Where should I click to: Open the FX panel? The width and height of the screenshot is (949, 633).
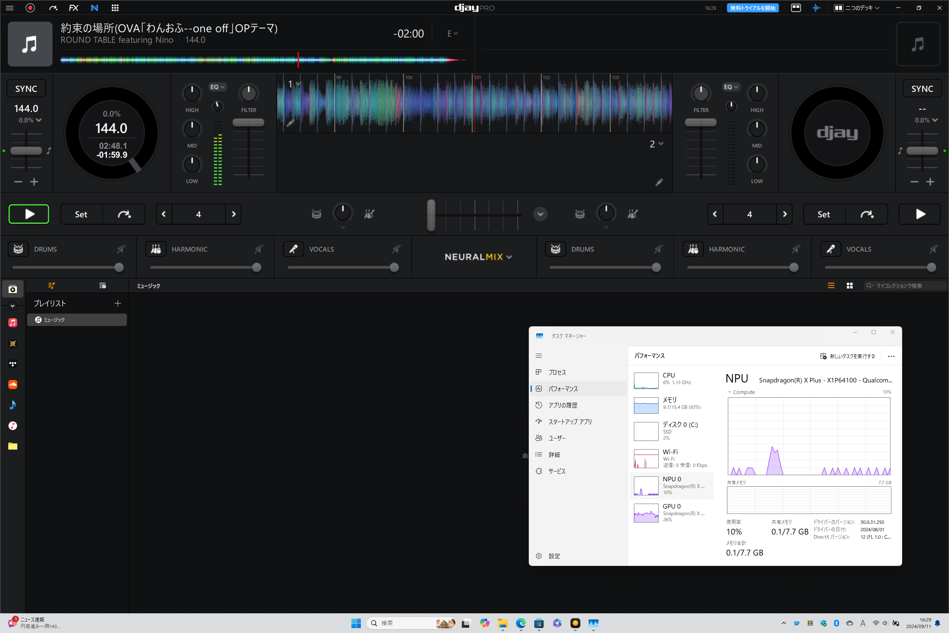(74, 8)
